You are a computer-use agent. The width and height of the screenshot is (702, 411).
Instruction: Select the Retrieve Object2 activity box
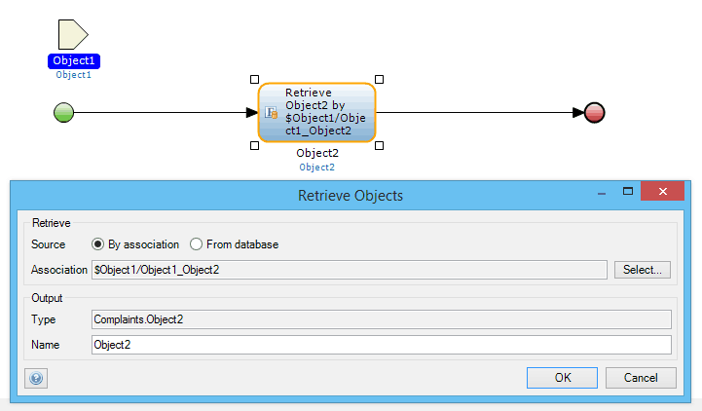tap(317, 112)
